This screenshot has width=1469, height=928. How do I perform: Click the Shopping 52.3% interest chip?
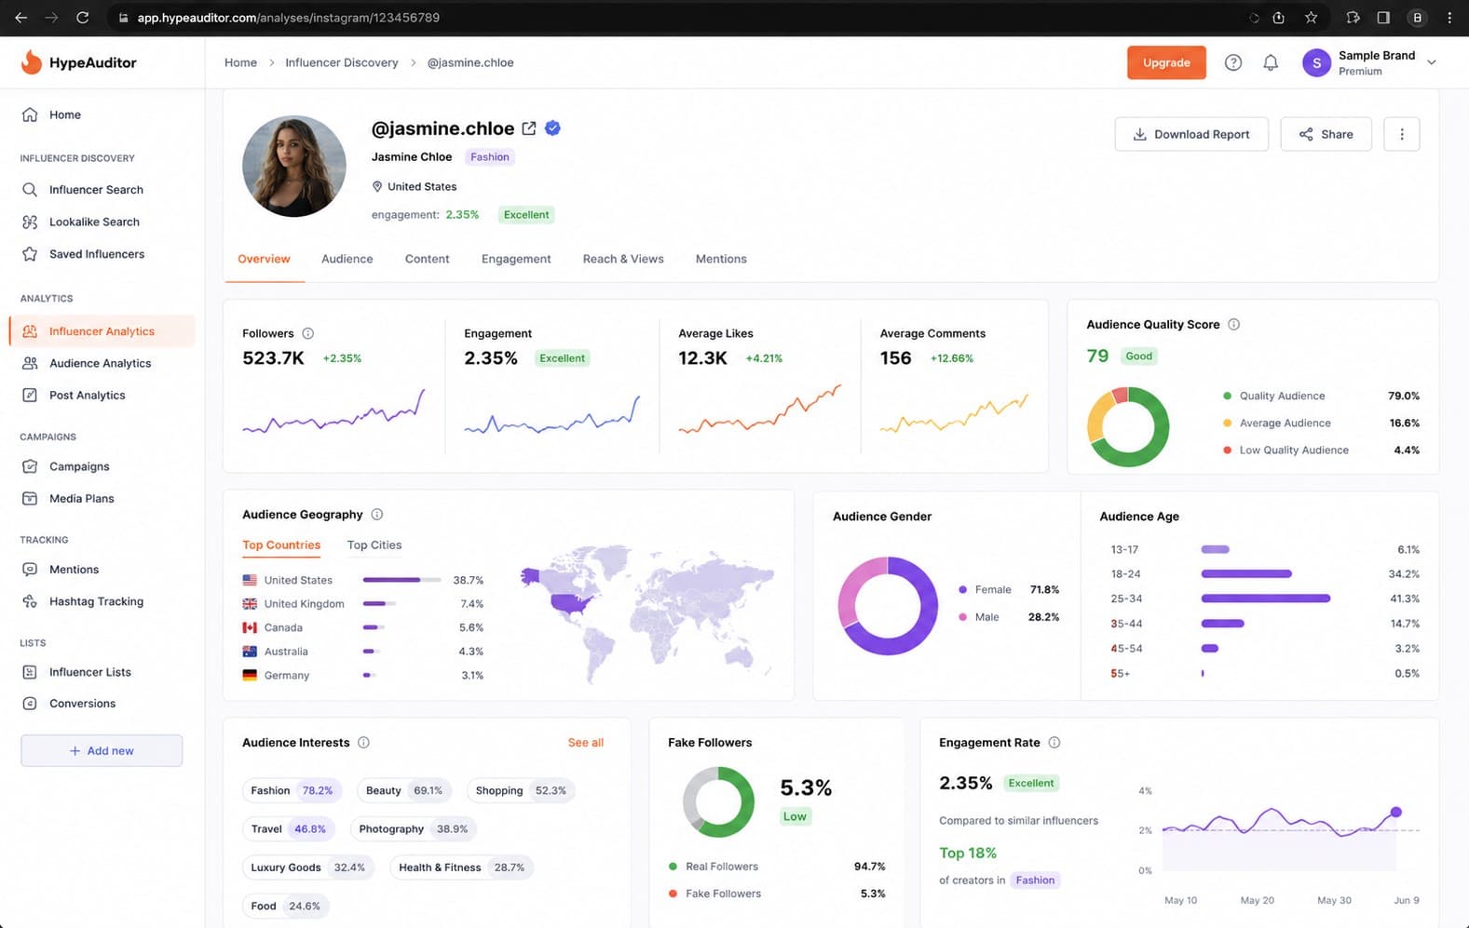521,790
